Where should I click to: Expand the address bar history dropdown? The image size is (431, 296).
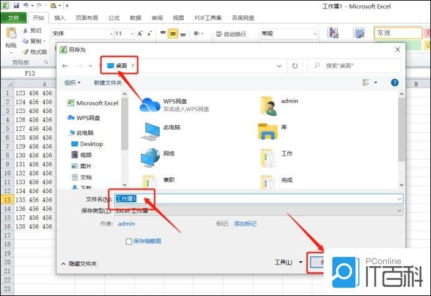pyautogui.click(x=279, y=66)
